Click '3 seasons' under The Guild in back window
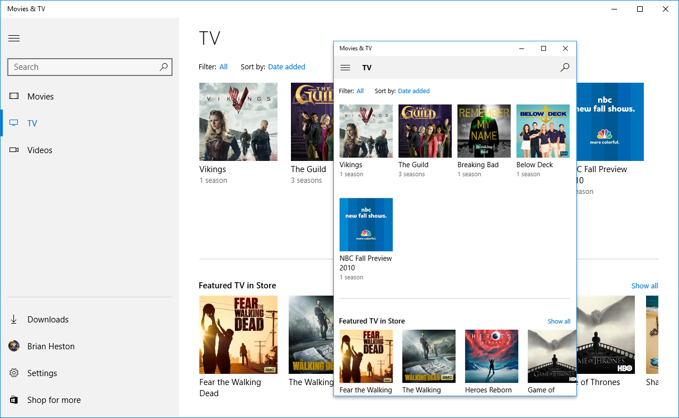This screenshot has width=679, height=418. (x=307, y=180)
